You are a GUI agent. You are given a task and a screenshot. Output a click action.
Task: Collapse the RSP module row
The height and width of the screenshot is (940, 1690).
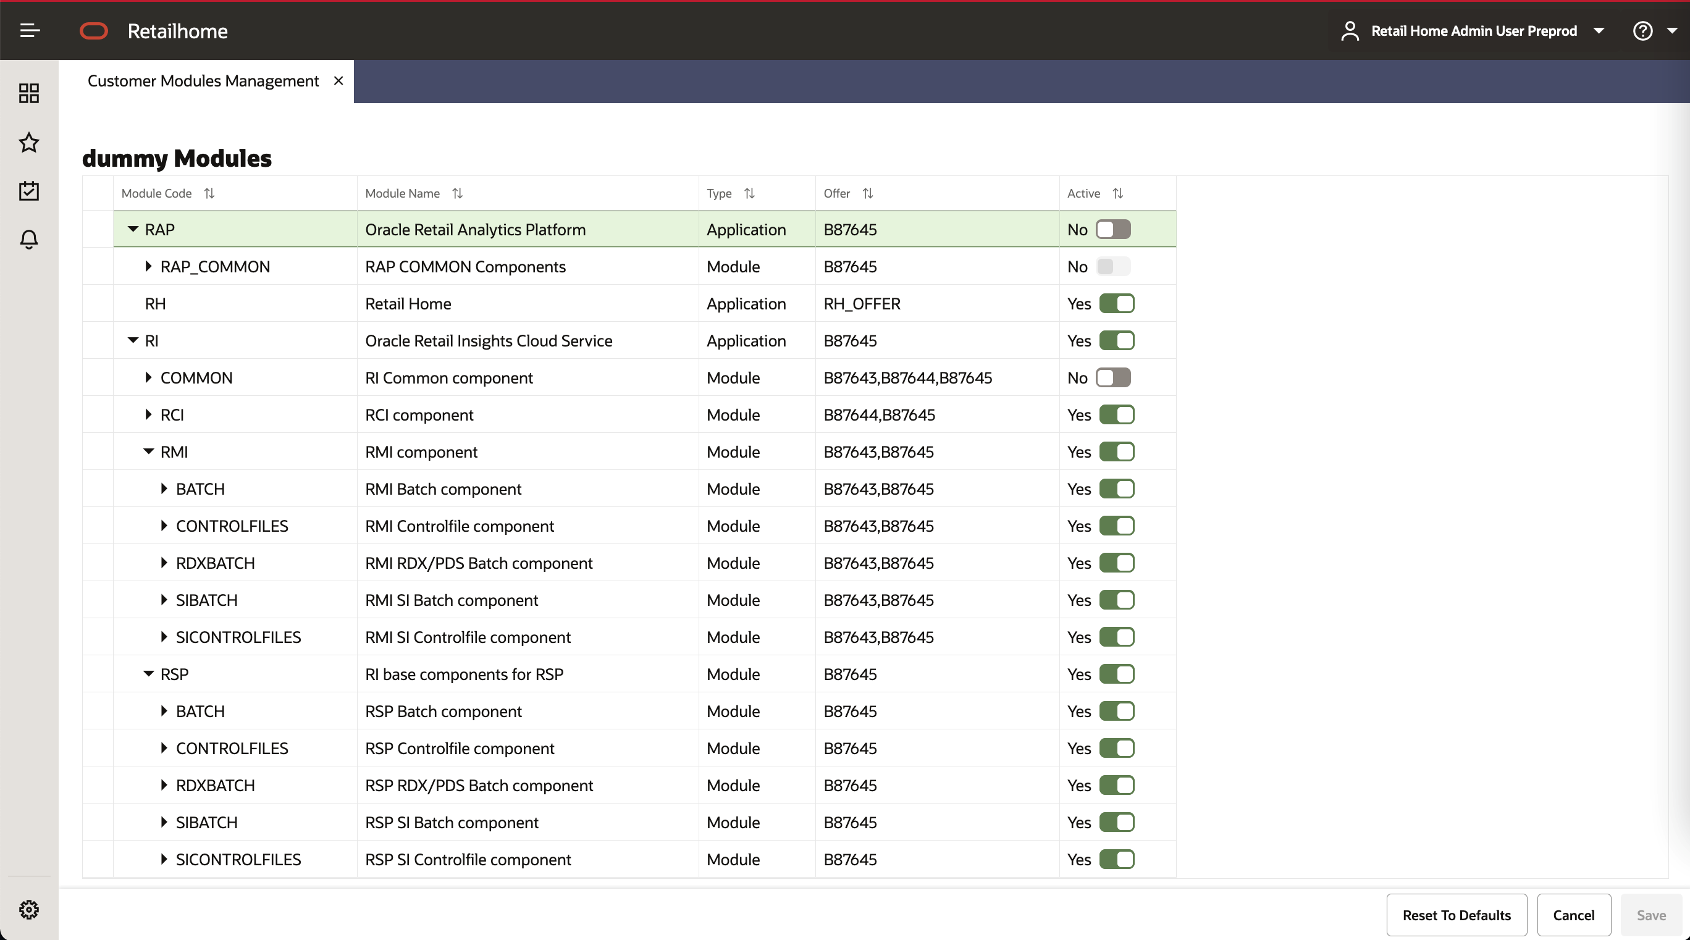coord(148,674)
